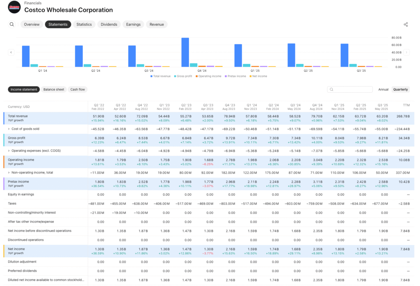Open the Dividends tab

[x=109, y=24]
